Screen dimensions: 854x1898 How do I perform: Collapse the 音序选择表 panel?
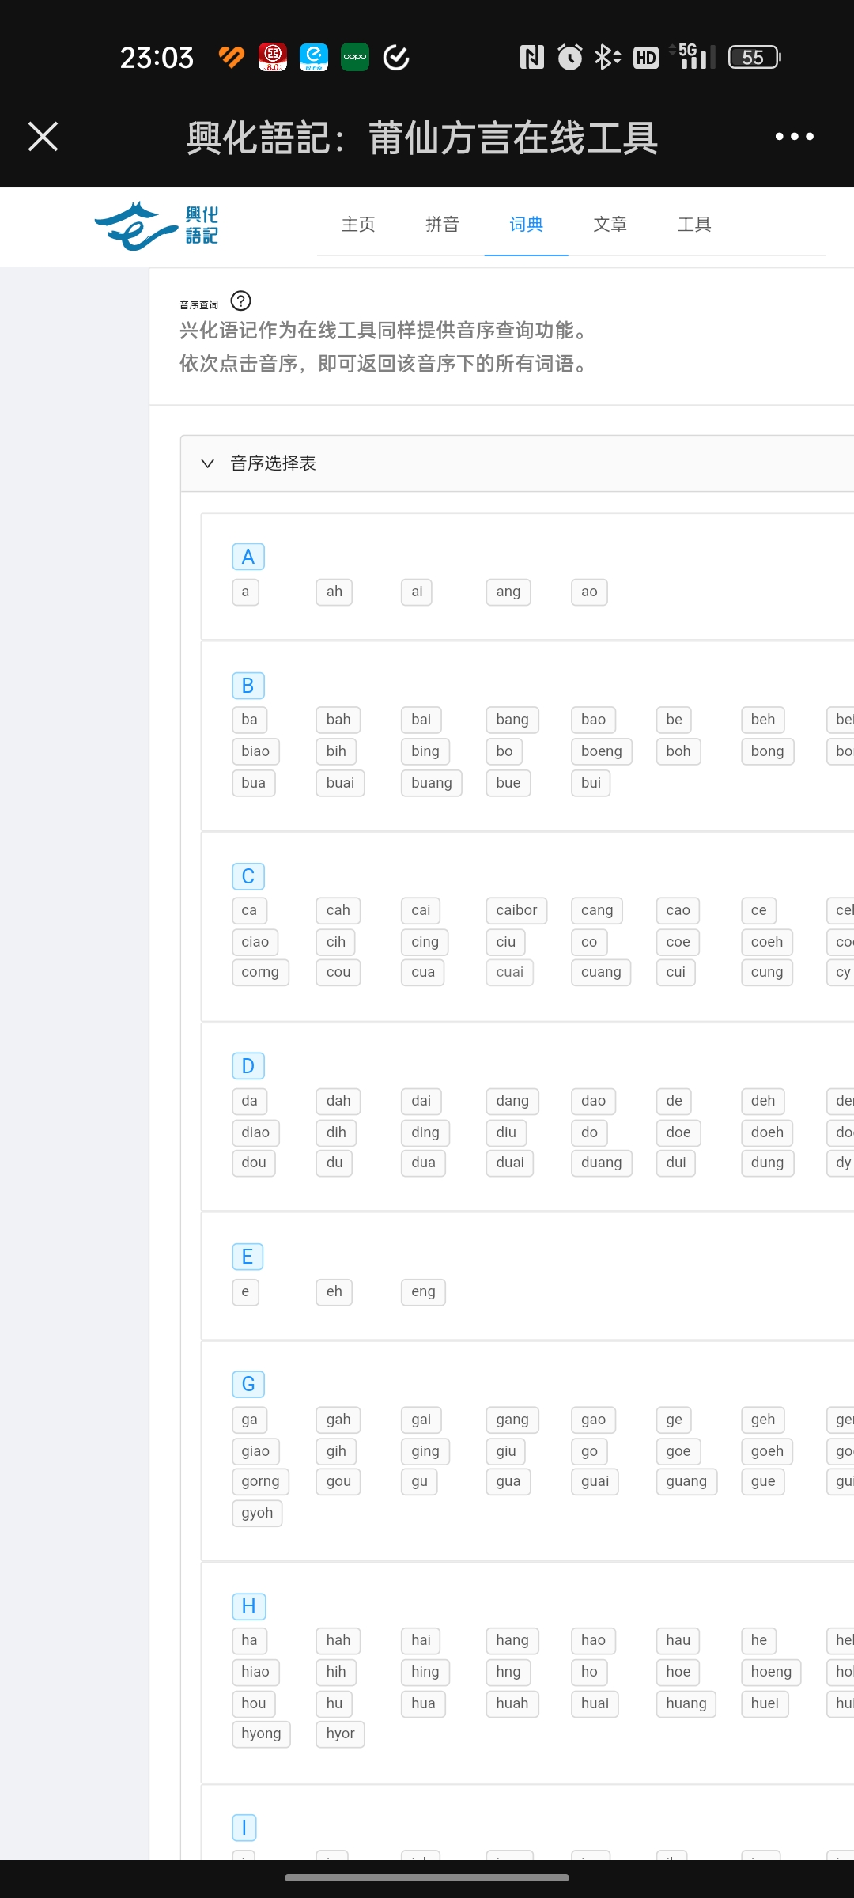[208, 463]
